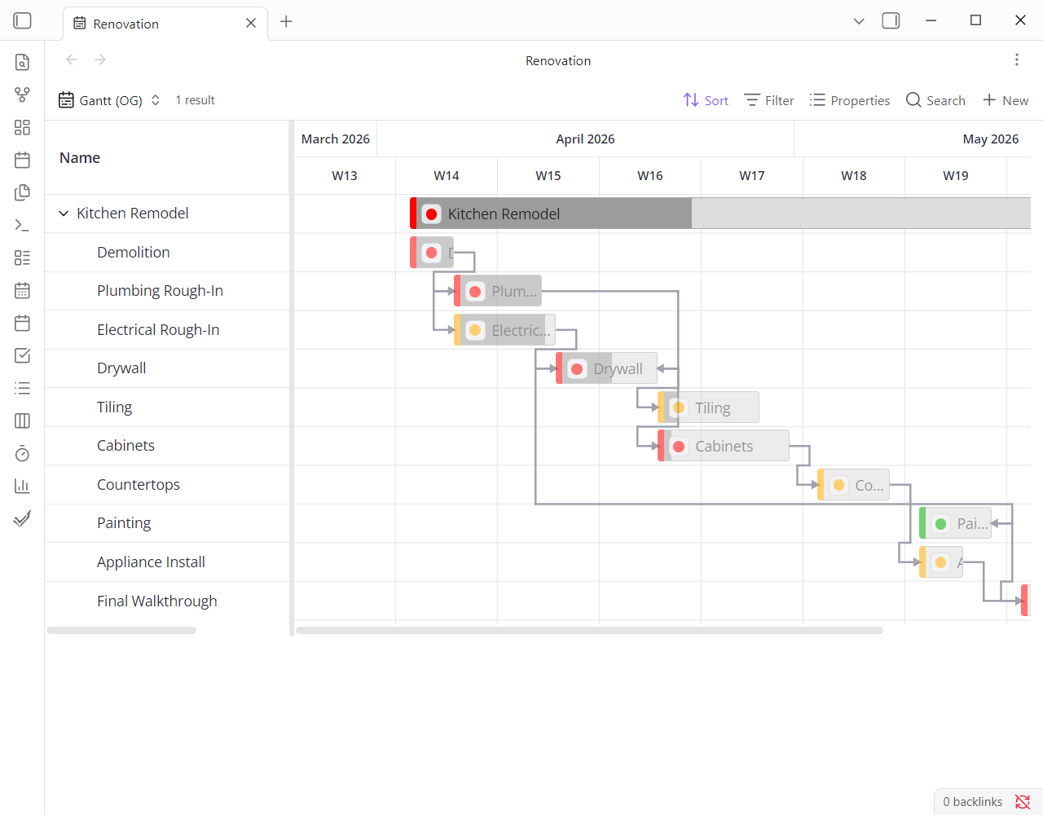Select the Drywall row in name list
The height and width of the screenshot is (815, 1043).
click(x=167, y=368)
